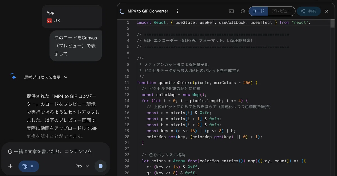This screenshot has width=337, height=176.
Task: Open the Pro model dropdown
Action: 82,166
